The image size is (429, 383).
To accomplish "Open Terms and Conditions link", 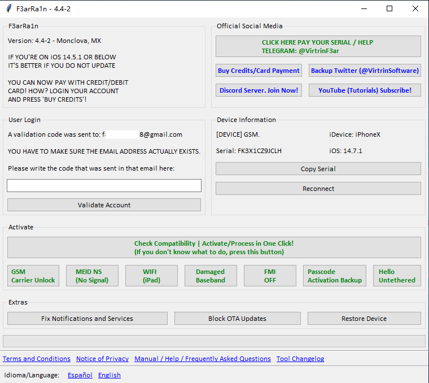I will coord(37,359).
